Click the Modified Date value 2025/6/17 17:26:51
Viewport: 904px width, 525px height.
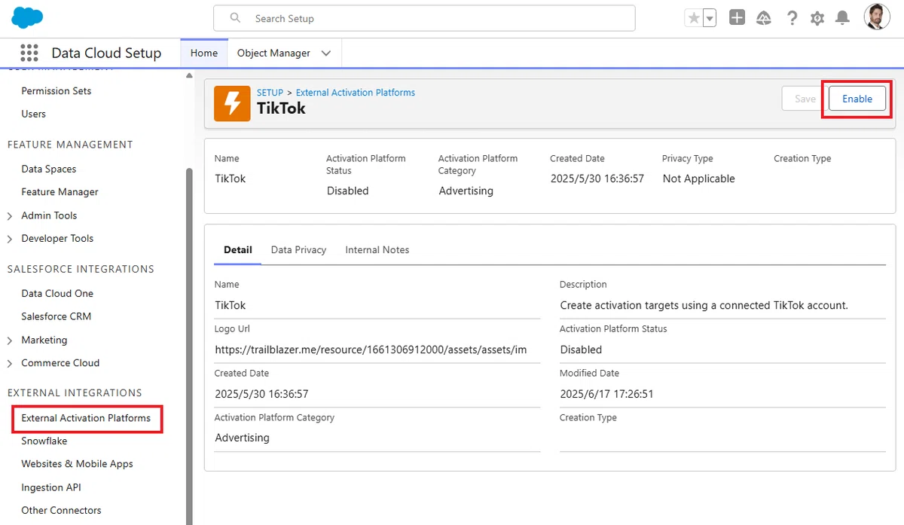pyautogui.click(x=606, y=394)
